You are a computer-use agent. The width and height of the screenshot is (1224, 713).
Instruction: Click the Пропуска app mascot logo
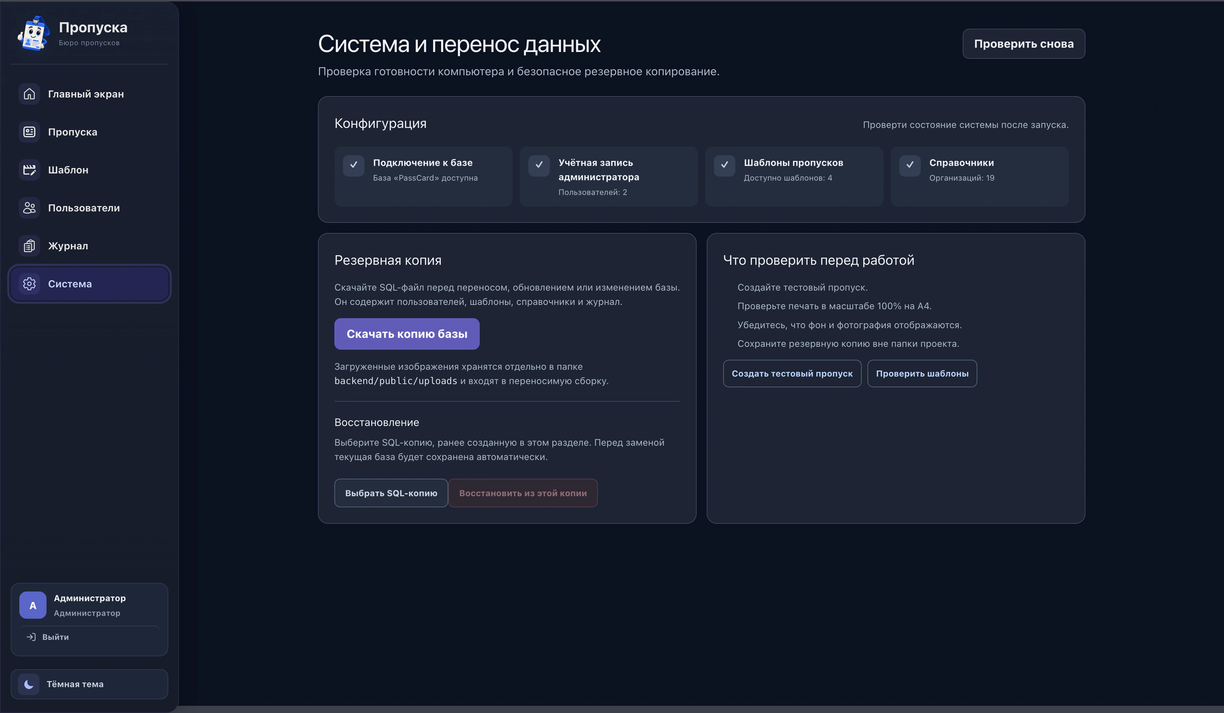34,34
